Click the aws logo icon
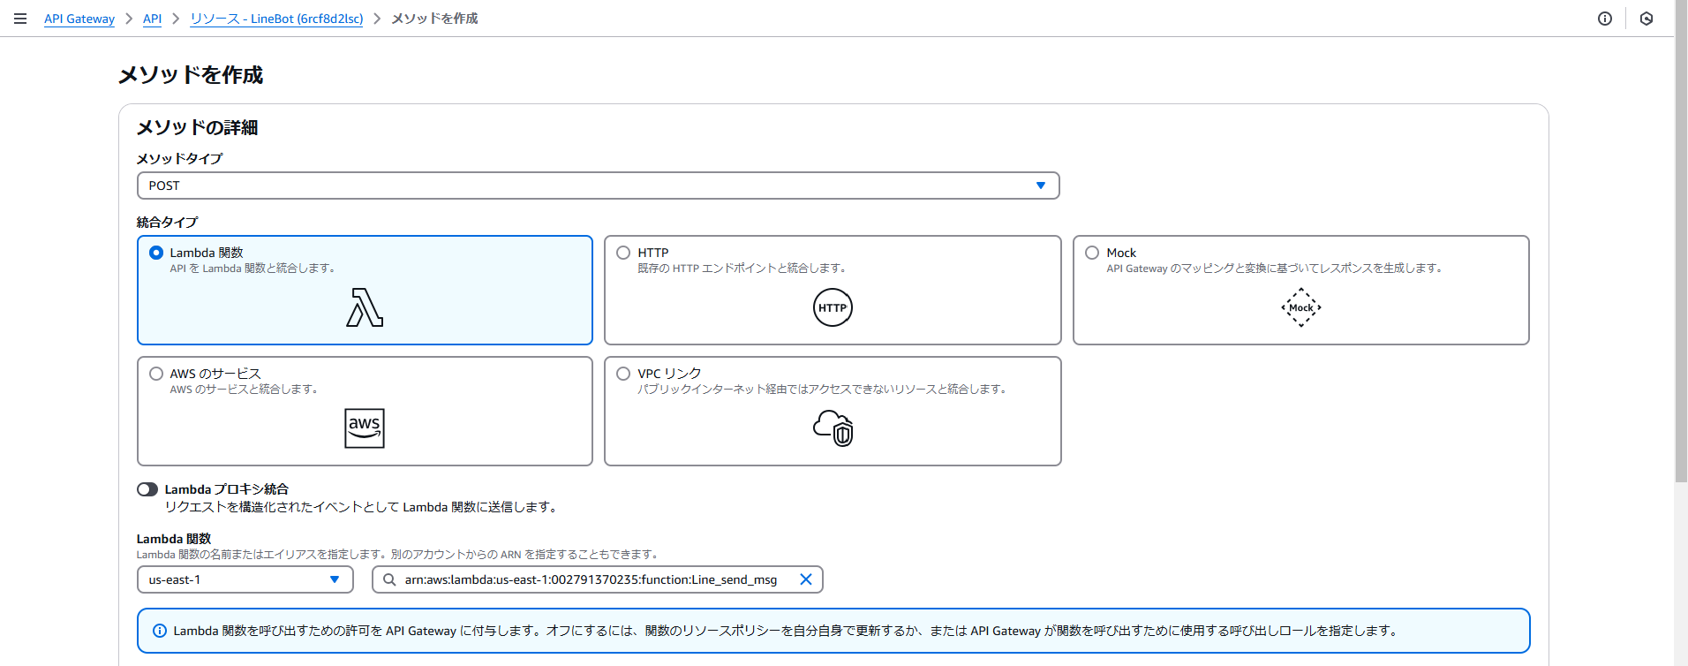1688x666 pixels. (x=365, y=428)
